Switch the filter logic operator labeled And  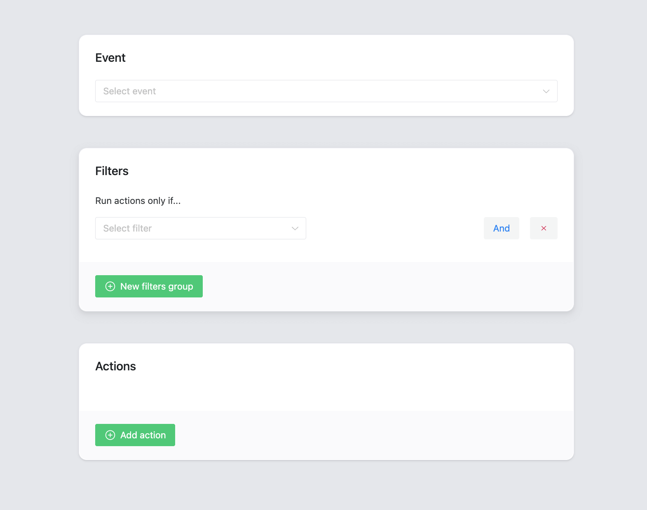pos(501,228)
